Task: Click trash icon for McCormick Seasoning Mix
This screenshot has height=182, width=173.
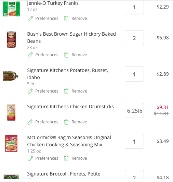Action: pos(66,158)
